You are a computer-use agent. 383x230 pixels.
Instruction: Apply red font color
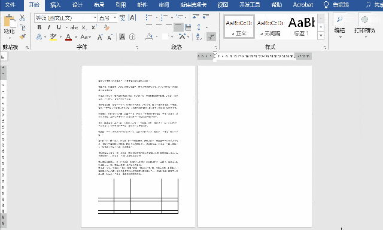point(69,37)
